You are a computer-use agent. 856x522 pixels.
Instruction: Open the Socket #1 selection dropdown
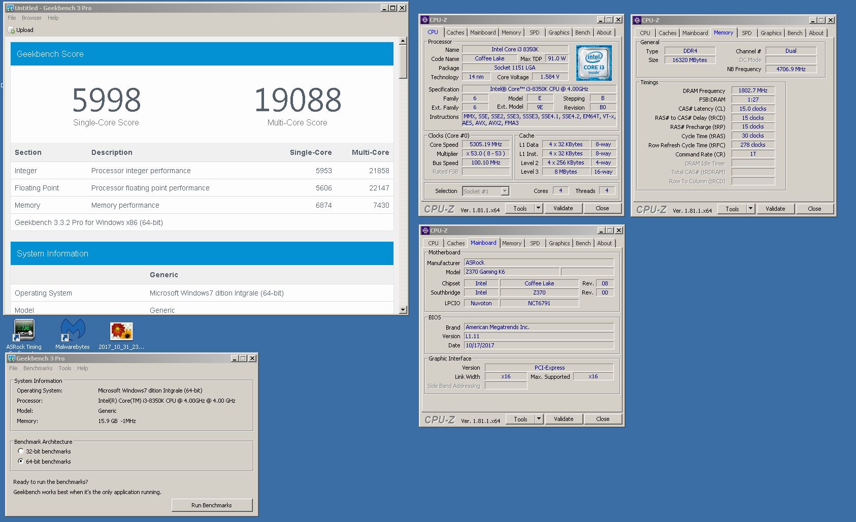point(505,191)
